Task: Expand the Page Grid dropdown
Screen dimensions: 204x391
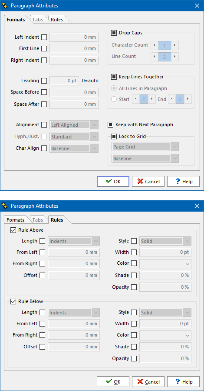Action: pos(145,147)
